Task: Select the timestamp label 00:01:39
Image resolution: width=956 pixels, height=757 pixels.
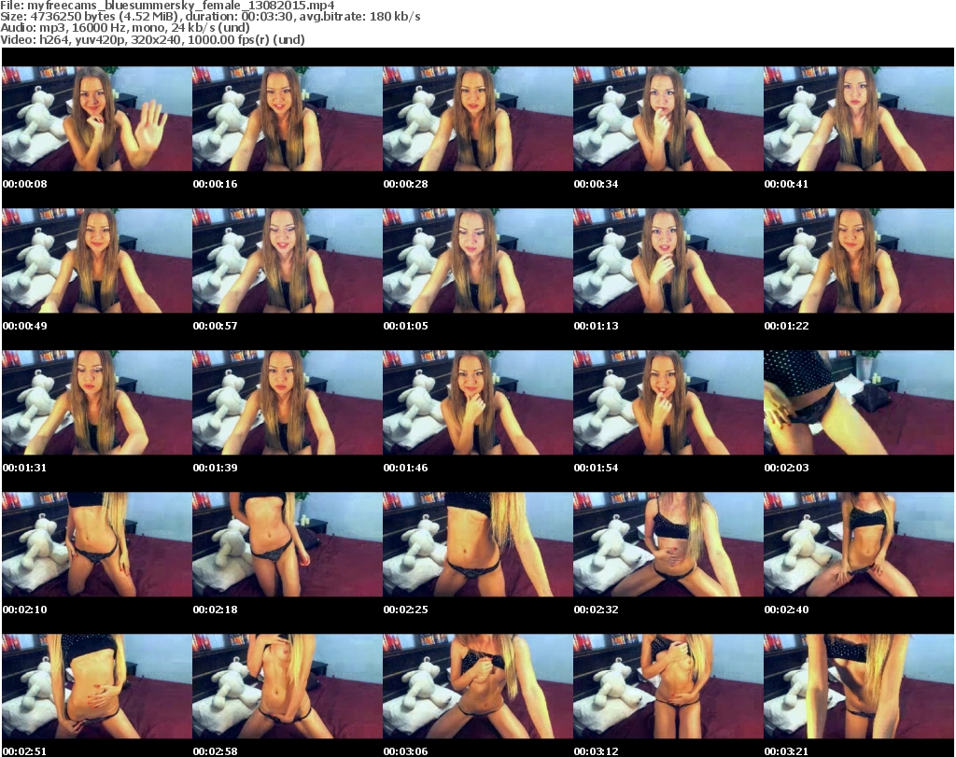Action: [x=216, y=468]
